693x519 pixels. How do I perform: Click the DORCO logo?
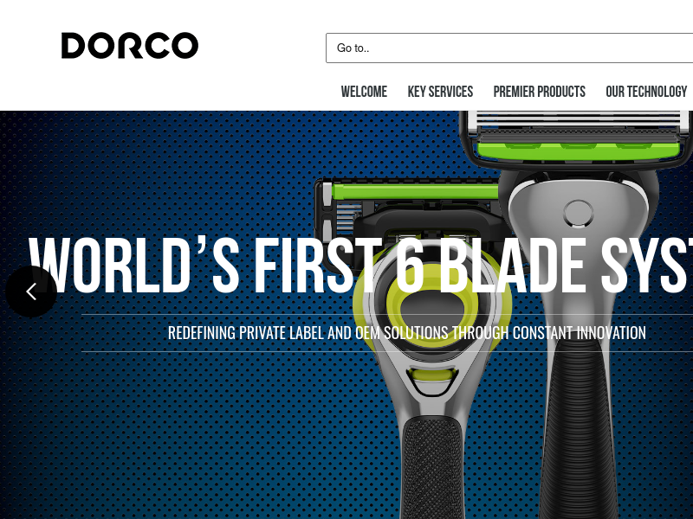[x=129, y=46]
